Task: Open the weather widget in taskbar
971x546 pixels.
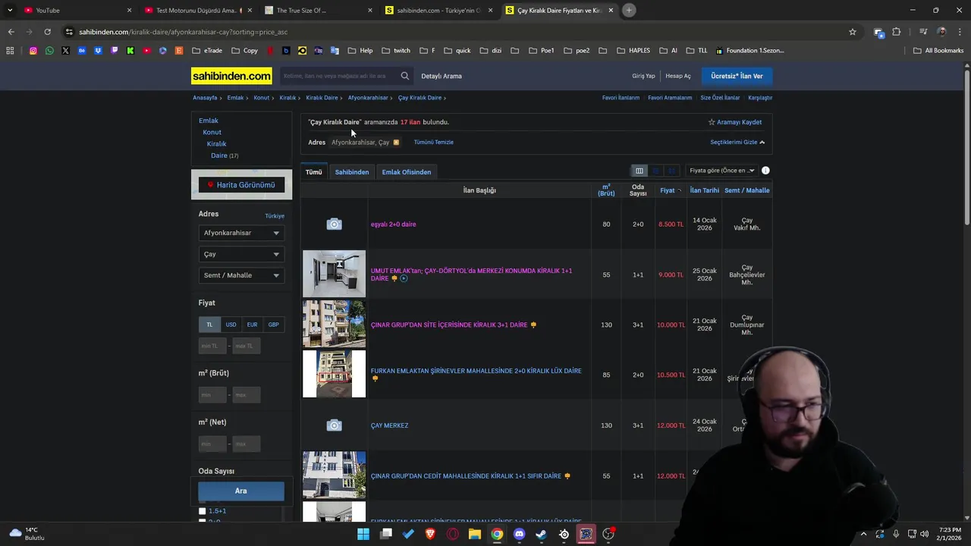Action: pyautogui.click(x=27, y=534)
